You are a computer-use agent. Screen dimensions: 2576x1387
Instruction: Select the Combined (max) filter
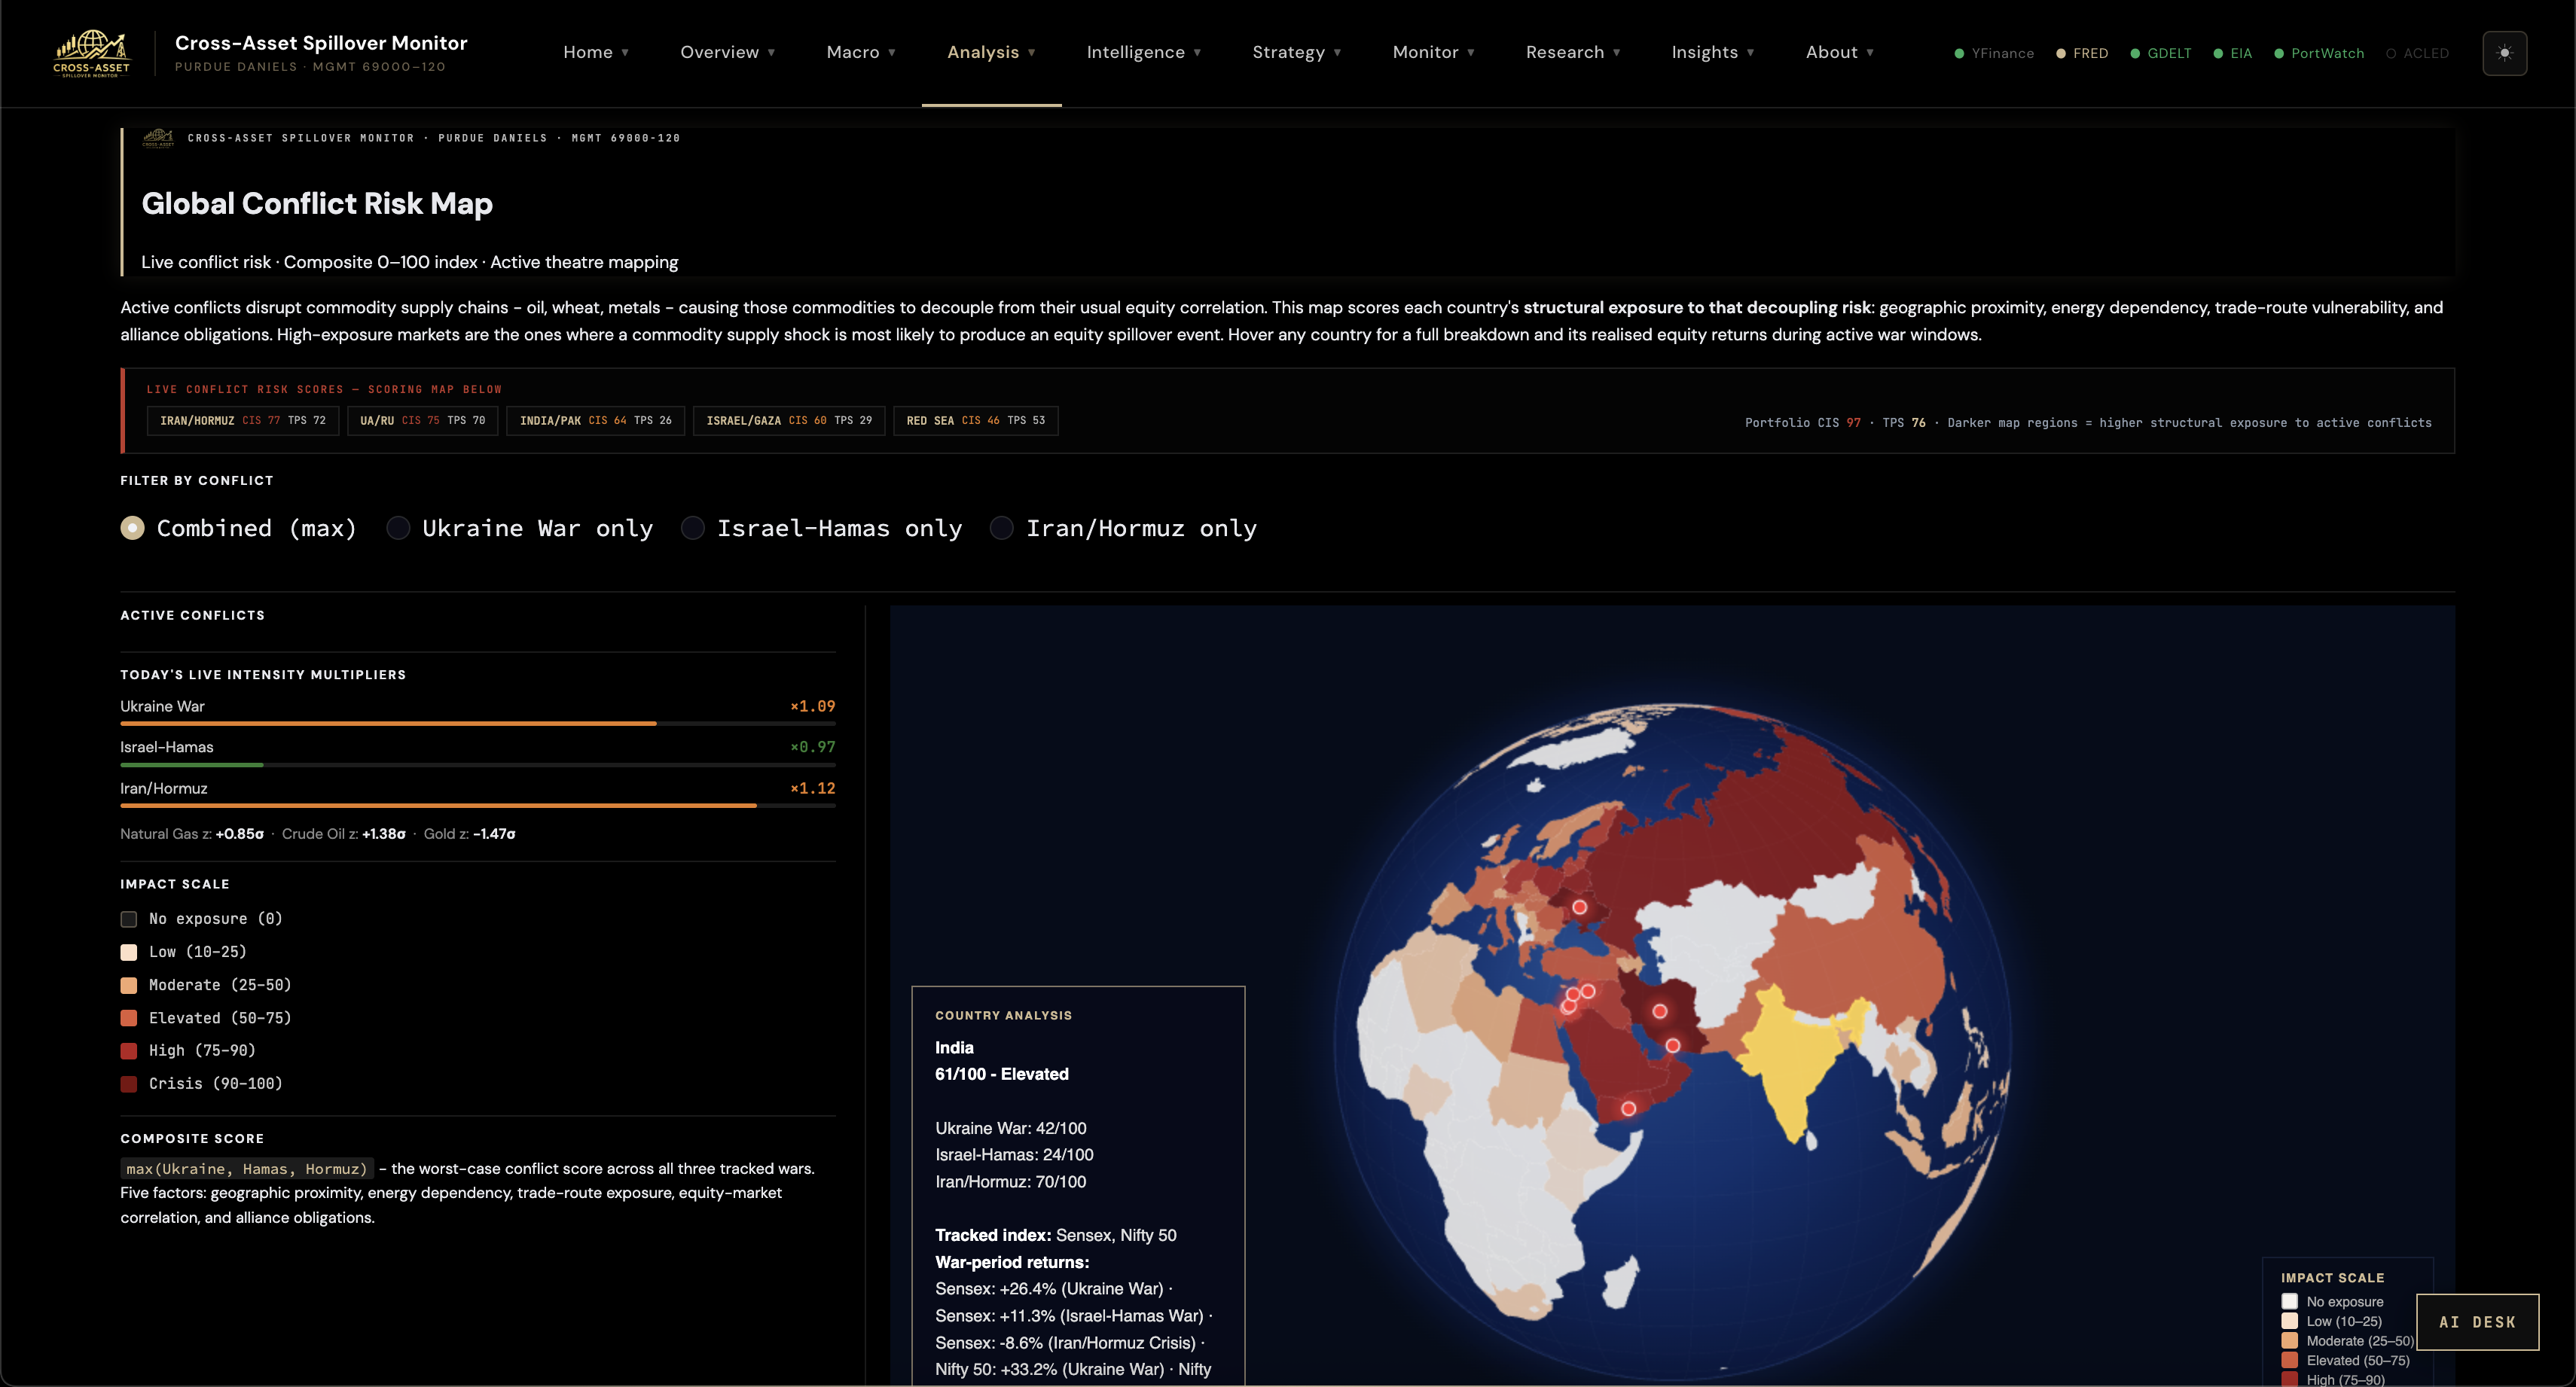click(x=239, y=528)
